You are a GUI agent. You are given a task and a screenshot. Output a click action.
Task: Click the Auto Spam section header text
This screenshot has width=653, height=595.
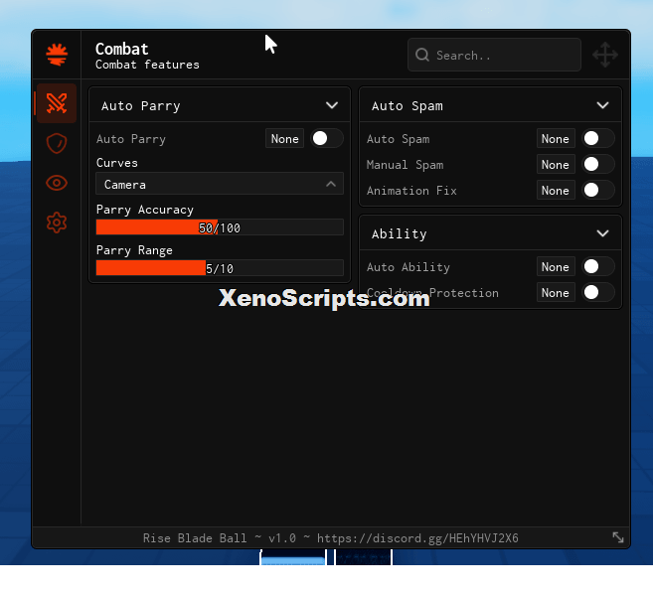point(408,105)
